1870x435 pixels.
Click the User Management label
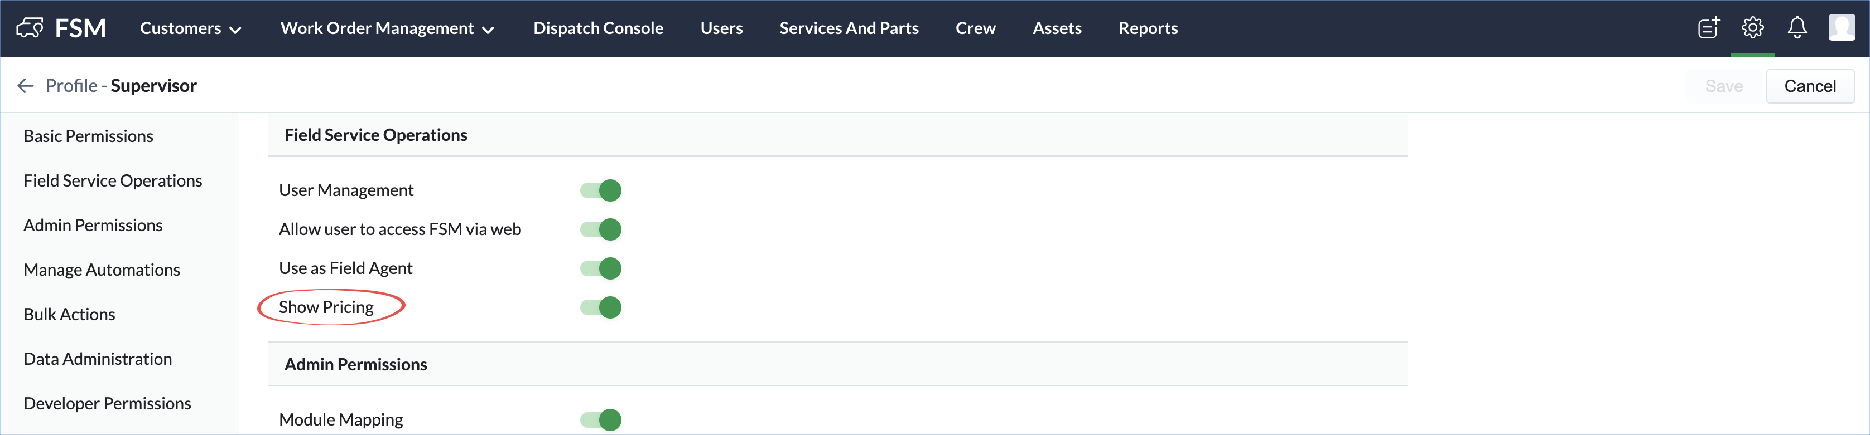(x=346, y=190)
